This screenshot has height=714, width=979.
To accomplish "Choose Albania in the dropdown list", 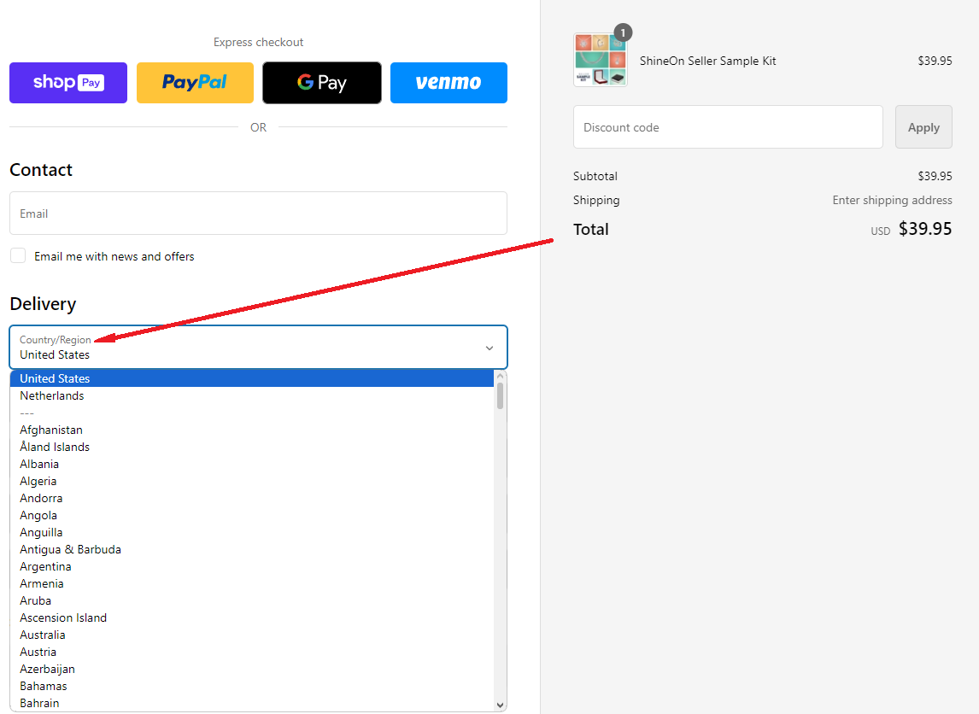I will (x=252, y=464).
